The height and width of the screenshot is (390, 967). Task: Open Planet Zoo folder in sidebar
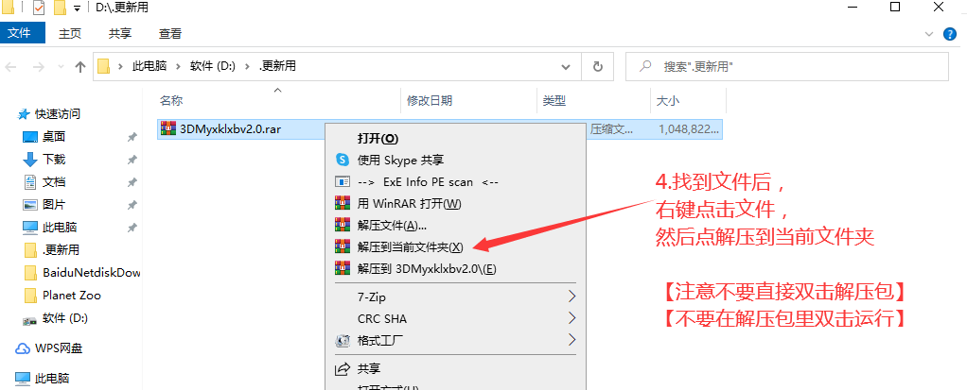tap(72, 295)
